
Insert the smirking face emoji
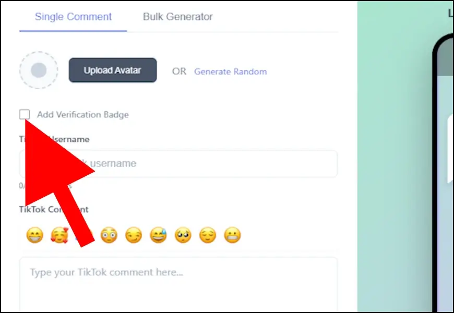(134, 235)
